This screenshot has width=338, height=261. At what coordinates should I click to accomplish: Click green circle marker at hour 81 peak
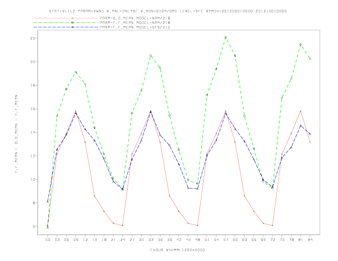(x=300, y=44)
